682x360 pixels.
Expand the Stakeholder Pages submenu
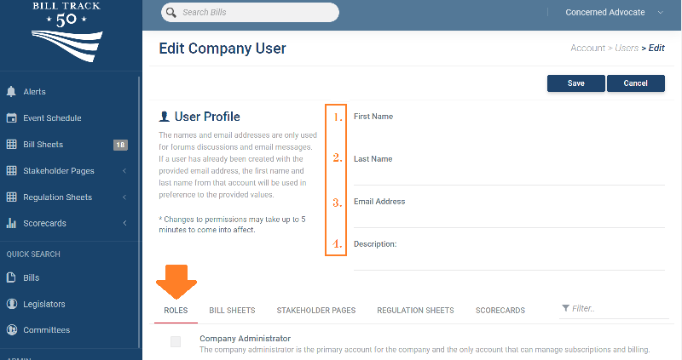[x=125, y=171]
